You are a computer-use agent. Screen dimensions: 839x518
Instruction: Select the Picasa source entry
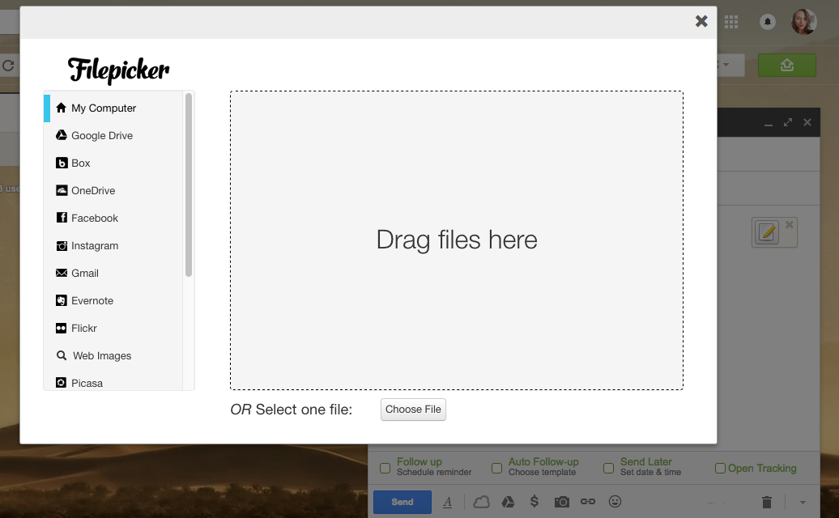(x=113, y=383)
